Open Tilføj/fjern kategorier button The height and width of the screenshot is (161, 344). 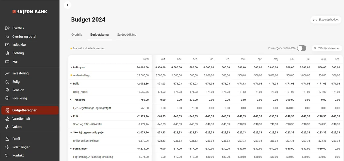(x=327, y=48)
